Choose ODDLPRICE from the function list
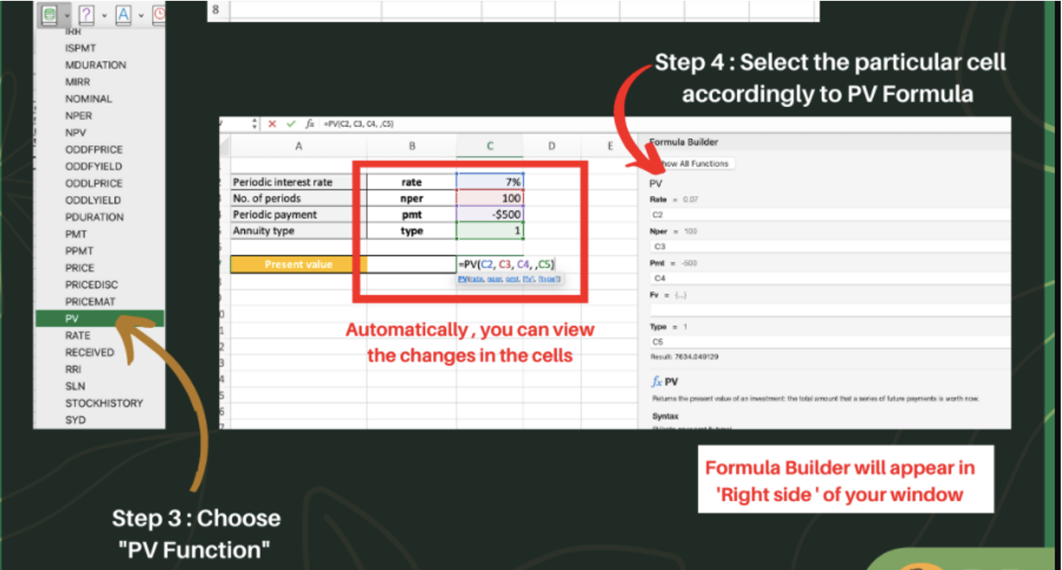This screenshot has height=570, width=1062. click(94, 183)
